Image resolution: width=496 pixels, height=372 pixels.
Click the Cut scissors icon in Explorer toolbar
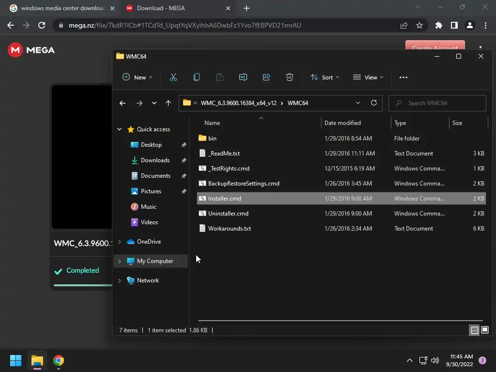(173, 77)
